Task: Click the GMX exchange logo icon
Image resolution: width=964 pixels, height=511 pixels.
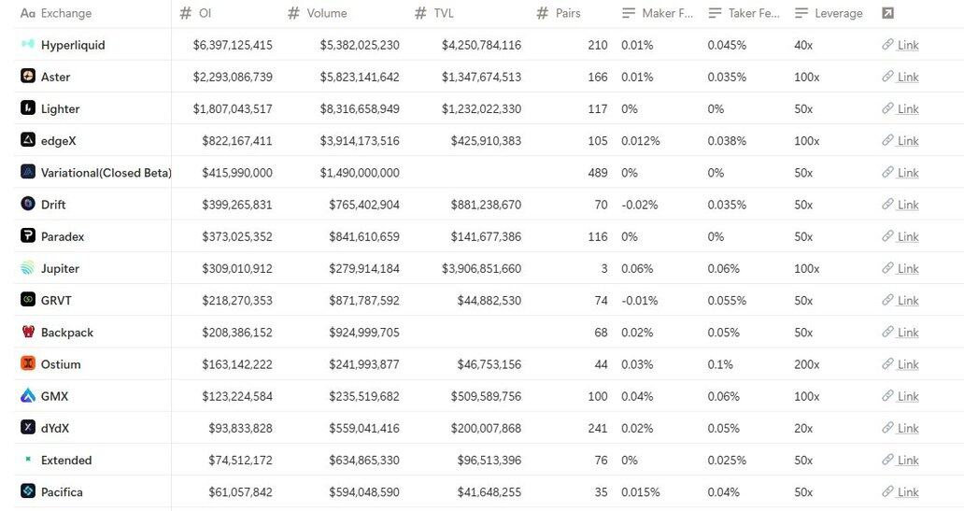Action: click(x=28, y=396)
